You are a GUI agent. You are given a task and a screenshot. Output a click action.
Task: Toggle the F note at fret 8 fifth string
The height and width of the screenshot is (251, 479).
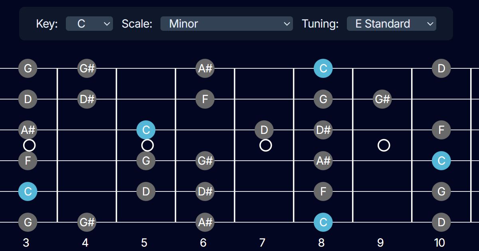pos(323,191)
